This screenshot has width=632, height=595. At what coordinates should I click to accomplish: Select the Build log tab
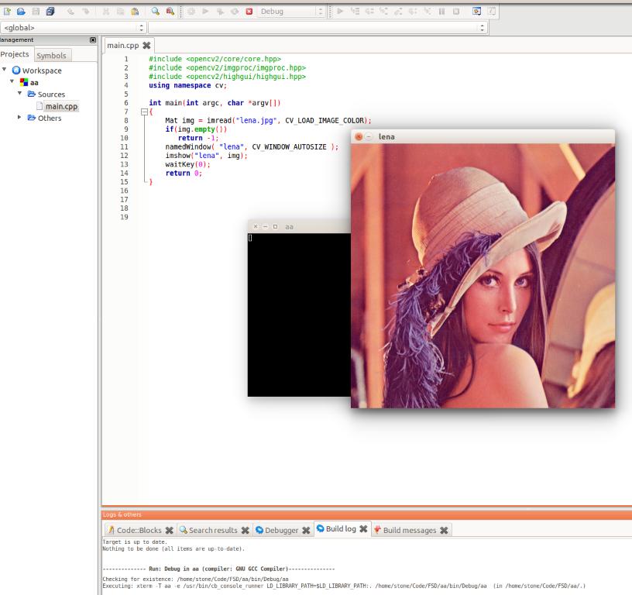[341, 529]
